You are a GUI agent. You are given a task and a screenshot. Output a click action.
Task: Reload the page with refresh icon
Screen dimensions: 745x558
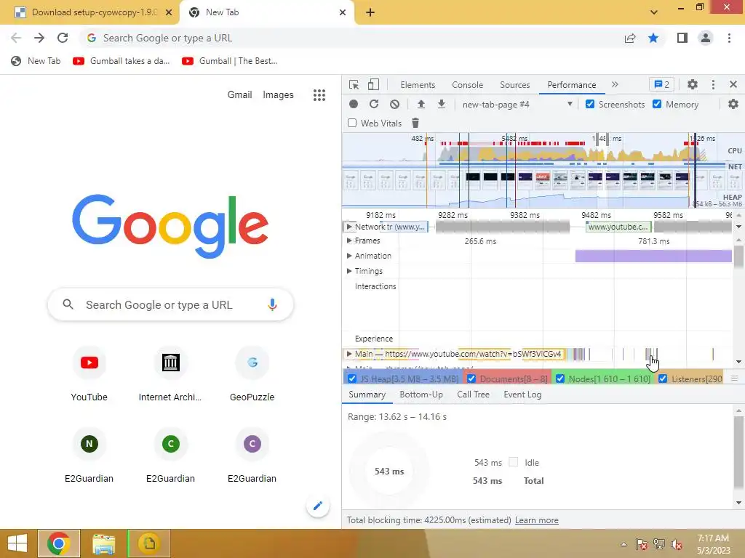pyautogui.click(x=63, y=38)
